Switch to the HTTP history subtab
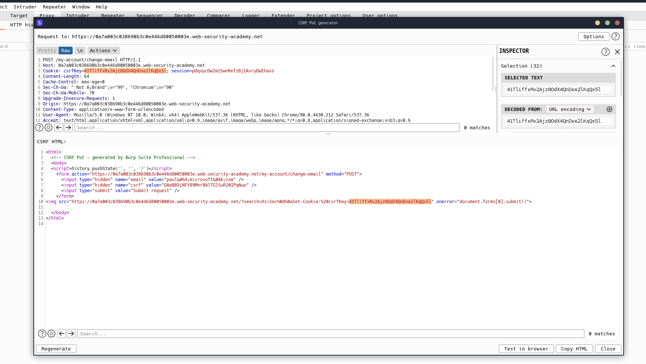646x364 pixels. (21, 25)
